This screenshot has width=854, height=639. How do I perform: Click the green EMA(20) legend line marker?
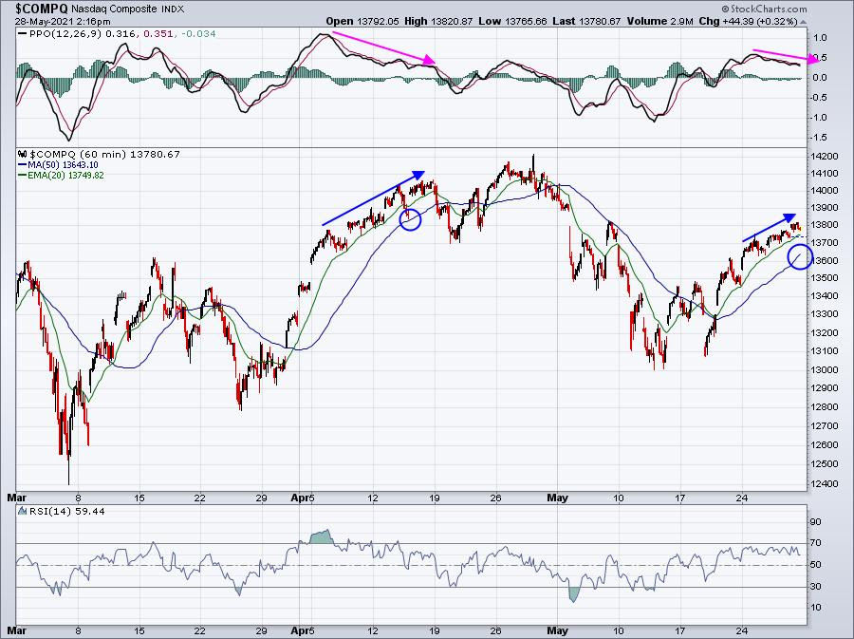(23, 176)
